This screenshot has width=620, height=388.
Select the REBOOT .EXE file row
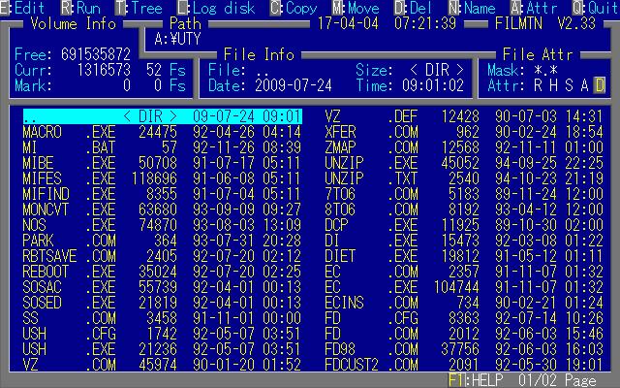(x=163, y=272)
